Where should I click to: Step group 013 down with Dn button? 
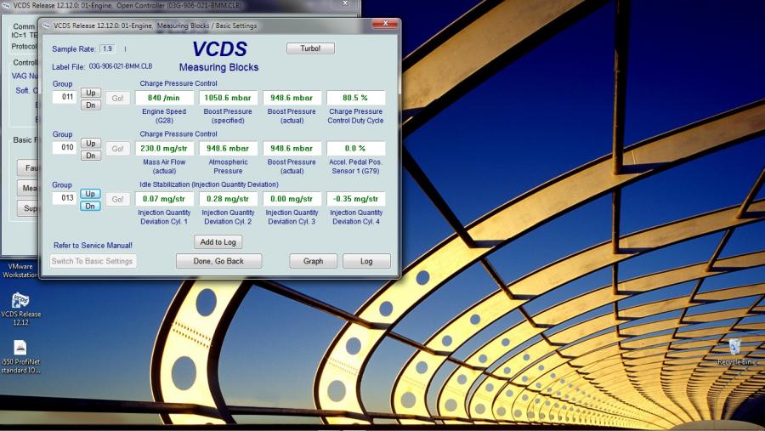(90, 206)
